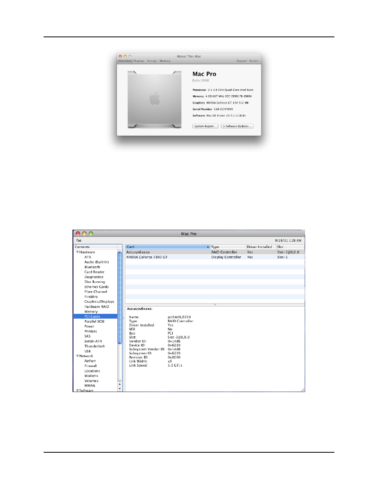Screen dimensions: 378x490
Task: Close the Mac Pro report window
Action: pyautogui.click(x=78, y=234)
